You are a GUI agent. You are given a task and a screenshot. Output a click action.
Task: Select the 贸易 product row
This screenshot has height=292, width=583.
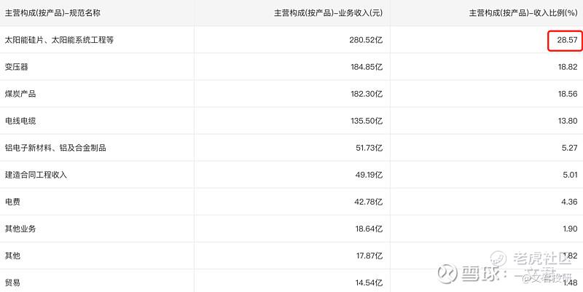point(12,281)
